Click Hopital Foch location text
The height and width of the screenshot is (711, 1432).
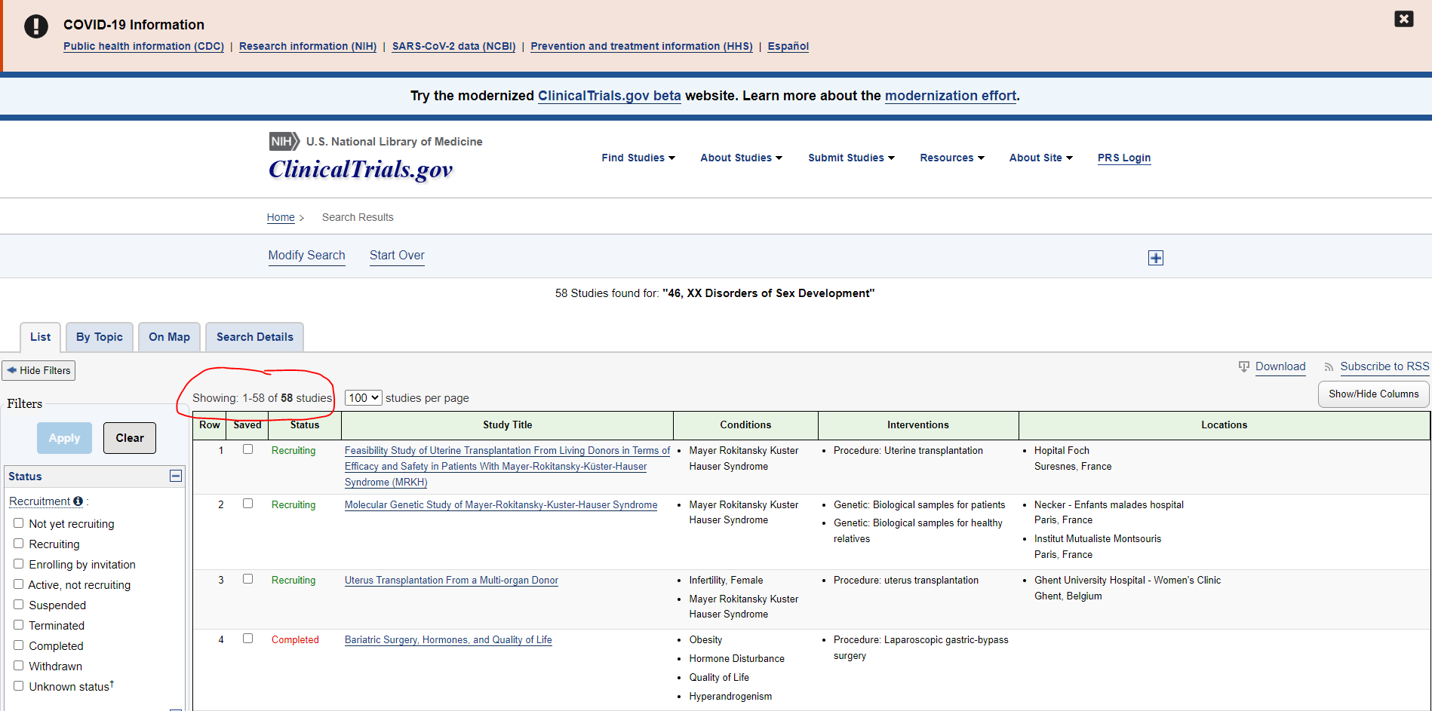click(1062, 450)
